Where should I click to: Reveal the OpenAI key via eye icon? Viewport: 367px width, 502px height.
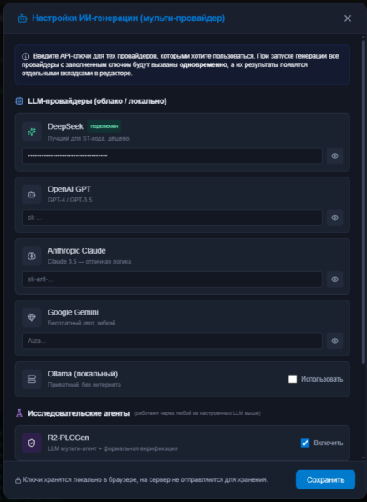[x=334, y=218]
